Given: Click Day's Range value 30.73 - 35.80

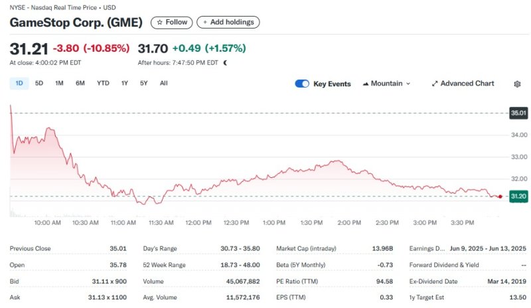Looking at the screenshot, I should click(240, 249).
